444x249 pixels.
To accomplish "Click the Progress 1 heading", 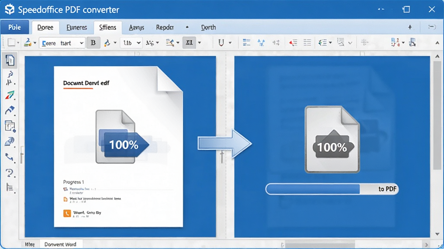I will [74, 182].
